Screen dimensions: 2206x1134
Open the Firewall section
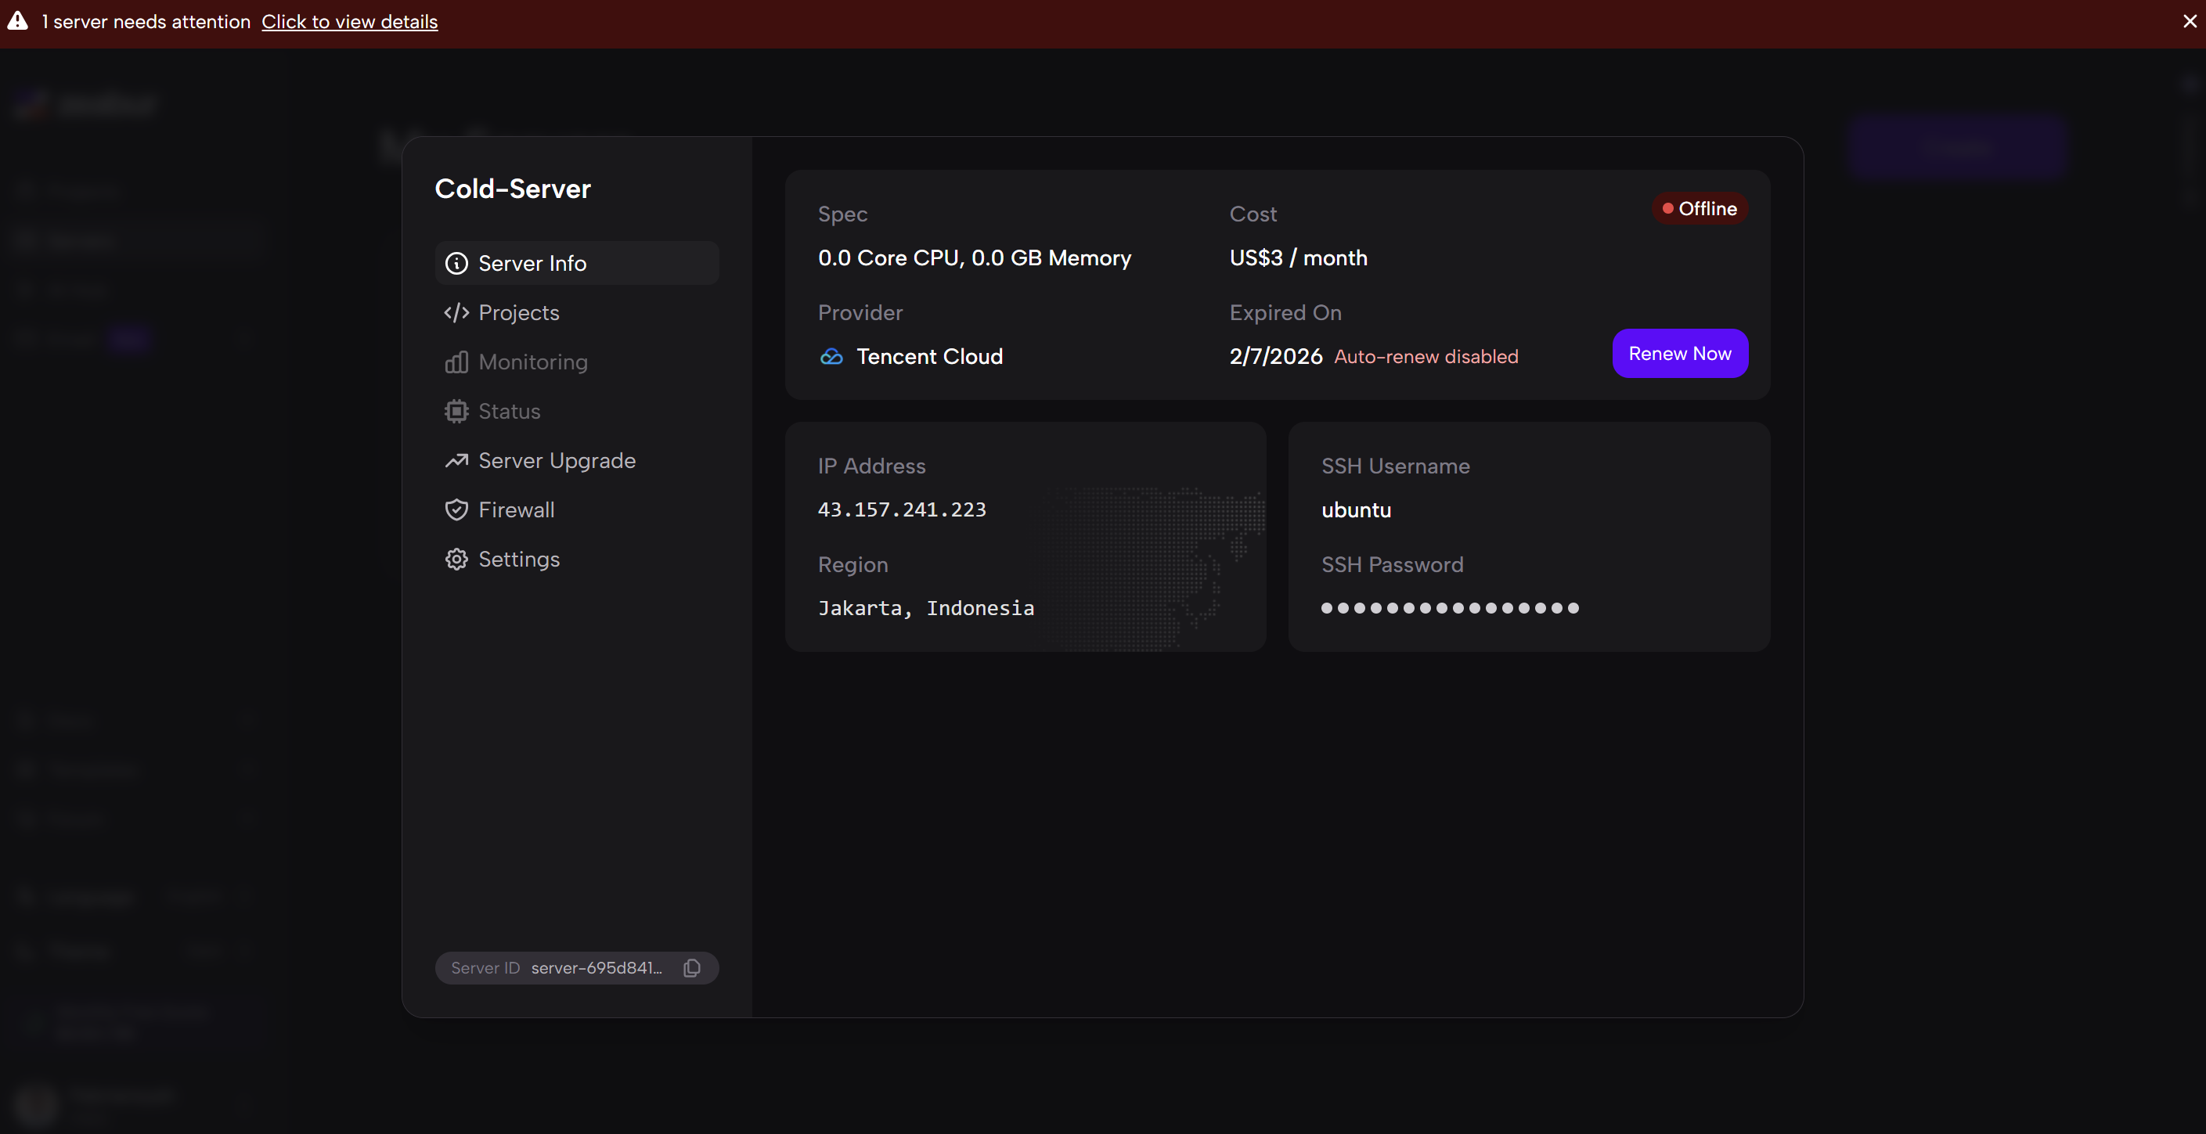(516, 509)
